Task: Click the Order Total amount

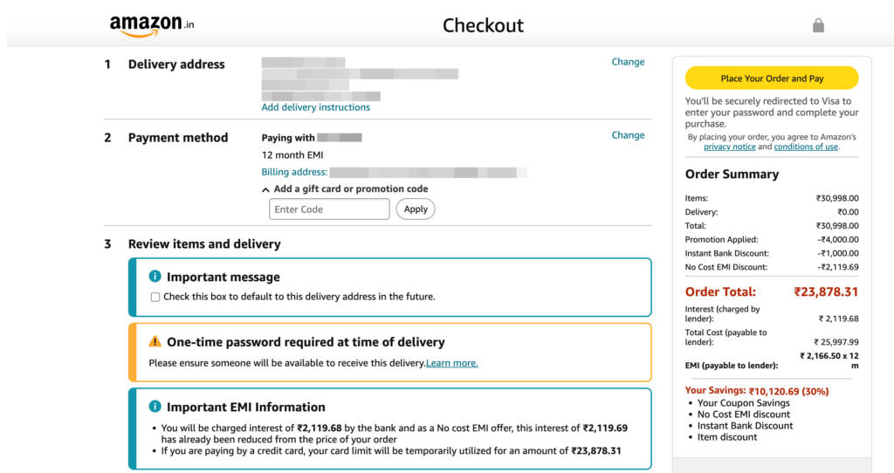Action: coord(825,292)
